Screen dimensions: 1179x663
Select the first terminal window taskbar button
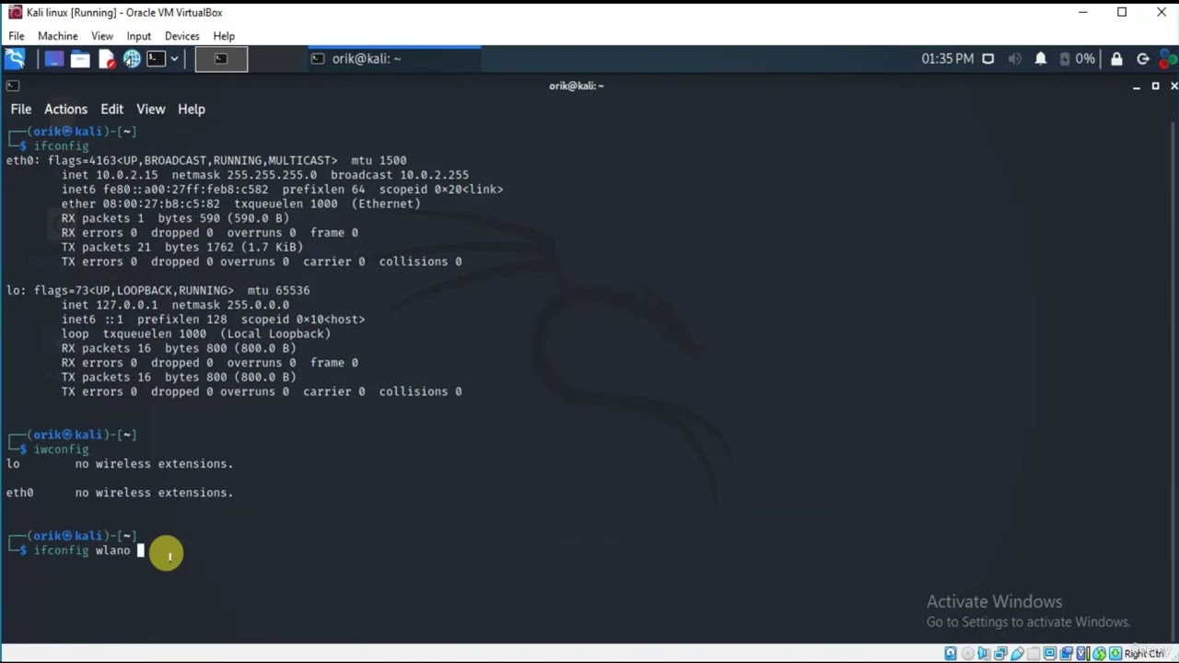(x=221, y=59)
